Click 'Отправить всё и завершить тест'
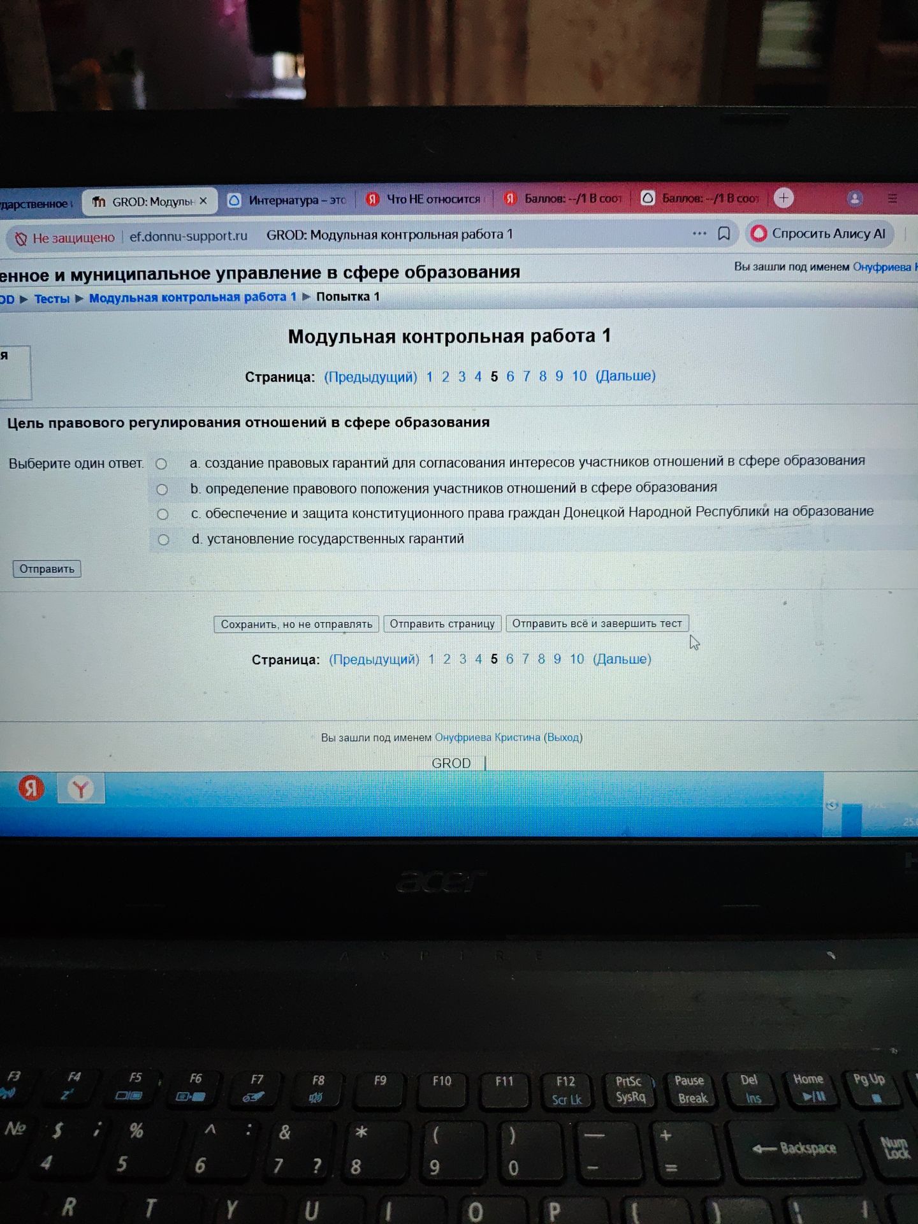 597,623
